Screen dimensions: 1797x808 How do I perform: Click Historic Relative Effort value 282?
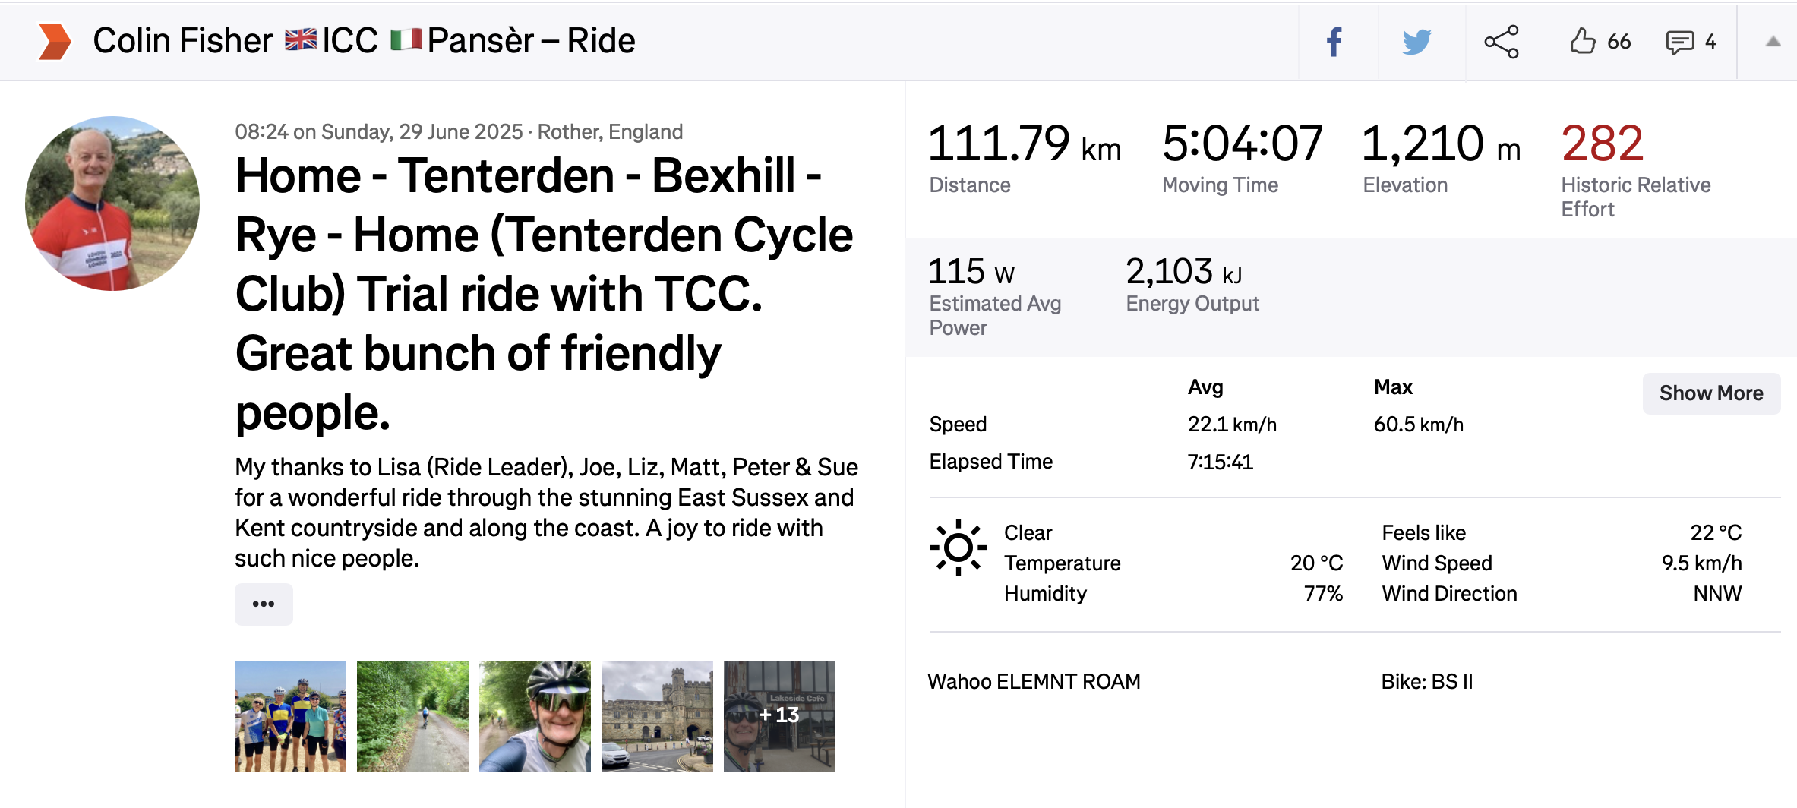[x=1602, y=144]
